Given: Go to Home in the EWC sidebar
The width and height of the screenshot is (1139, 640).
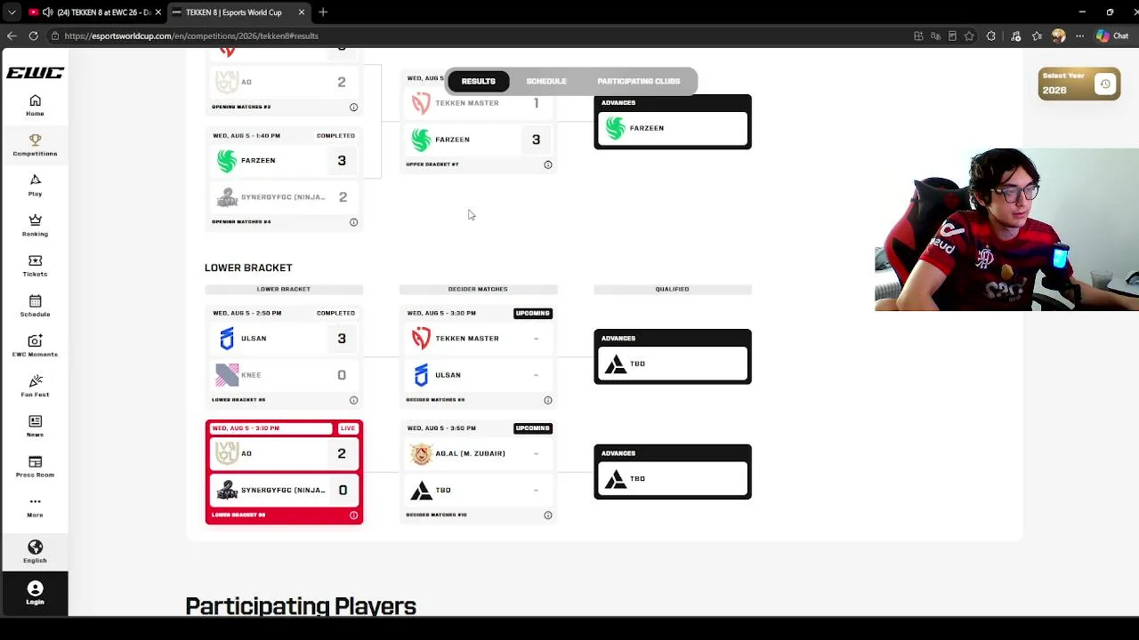Looking at the screenshot, I should pos(35,105).
